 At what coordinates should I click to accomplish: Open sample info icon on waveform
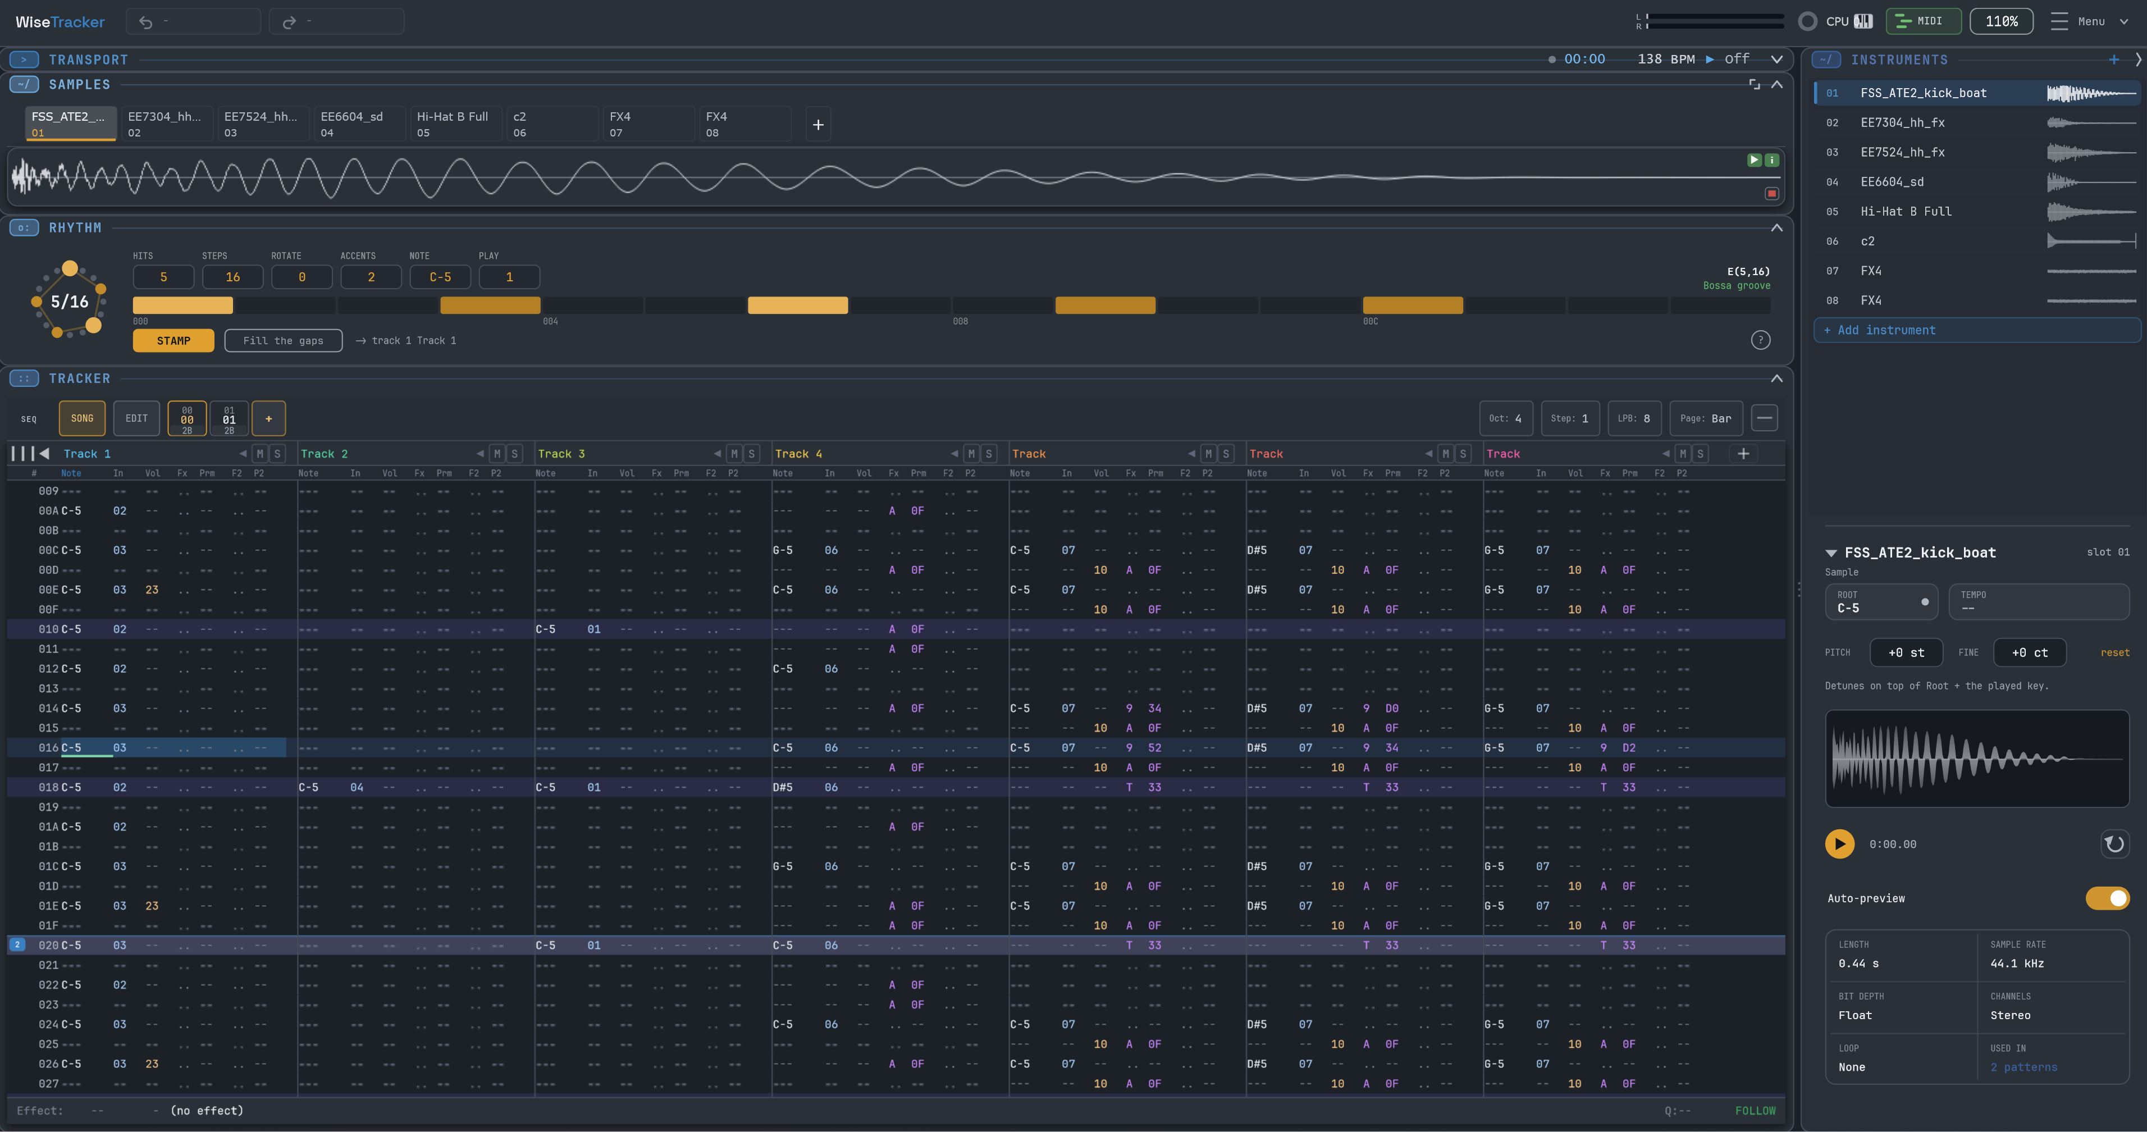click(x=1772, y=160)
